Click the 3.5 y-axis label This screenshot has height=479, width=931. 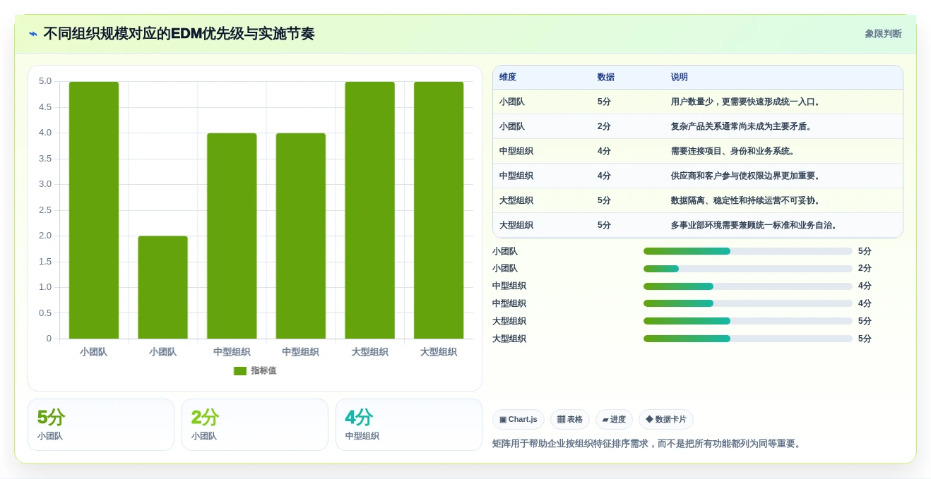[x=45, y=159]
